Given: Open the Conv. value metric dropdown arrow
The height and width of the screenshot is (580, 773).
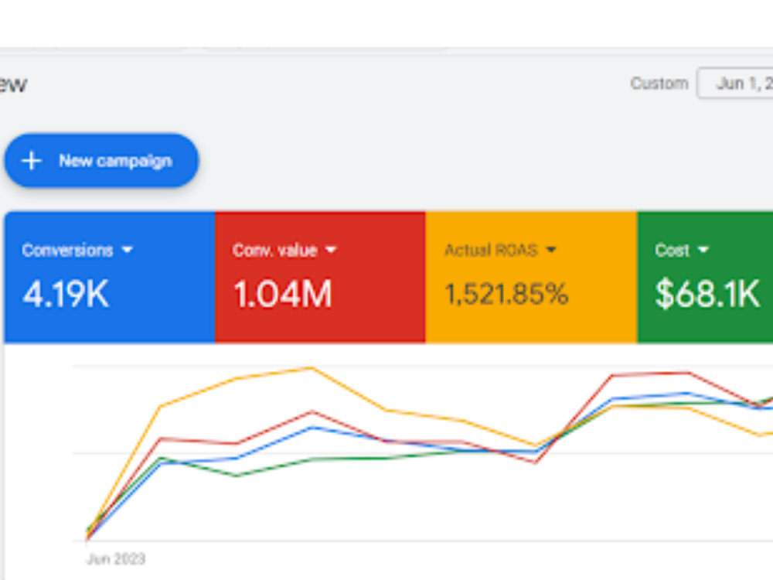Looking at the screenshot, I should tap(331, 250).
